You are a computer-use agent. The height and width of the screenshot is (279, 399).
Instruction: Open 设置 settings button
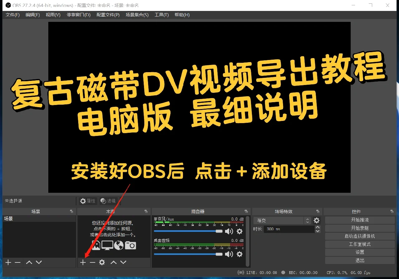pos(360,252)
